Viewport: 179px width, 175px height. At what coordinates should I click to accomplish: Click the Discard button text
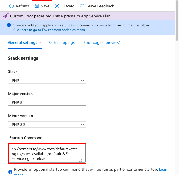(68, 6)
